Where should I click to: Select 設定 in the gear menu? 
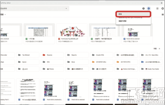133,14
